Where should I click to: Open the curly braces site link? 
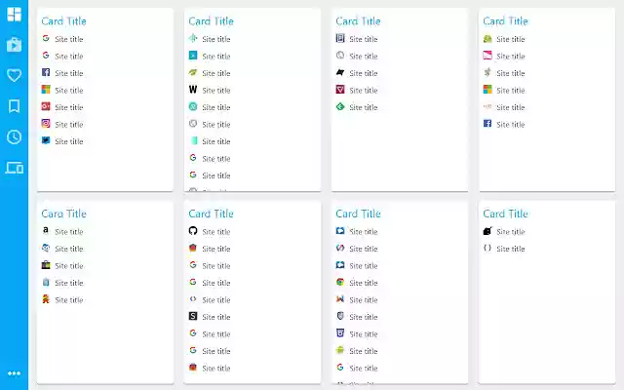coord(510,249)
